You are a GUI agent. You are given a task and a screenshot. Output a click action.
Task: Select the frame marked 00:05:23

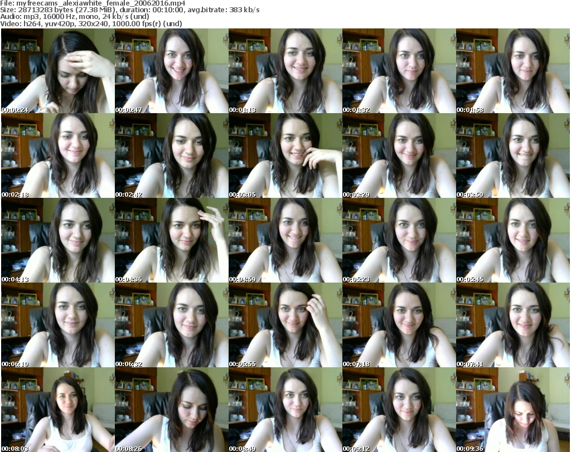(x=399, y=241)
